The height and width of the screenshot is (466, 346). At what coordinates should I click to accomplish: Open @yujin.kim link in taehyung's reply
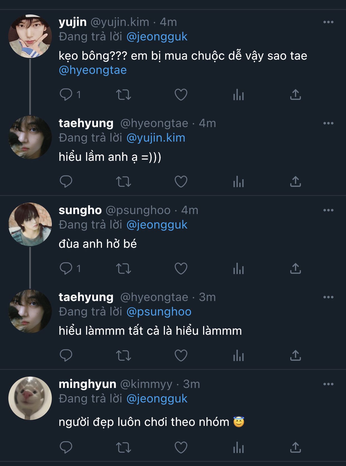pyautogui.click(x=156, y=138)
